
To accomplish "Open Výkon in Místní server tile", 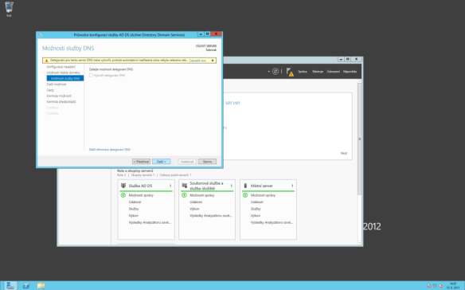I will pyautogui.click(x=256, y=216).
